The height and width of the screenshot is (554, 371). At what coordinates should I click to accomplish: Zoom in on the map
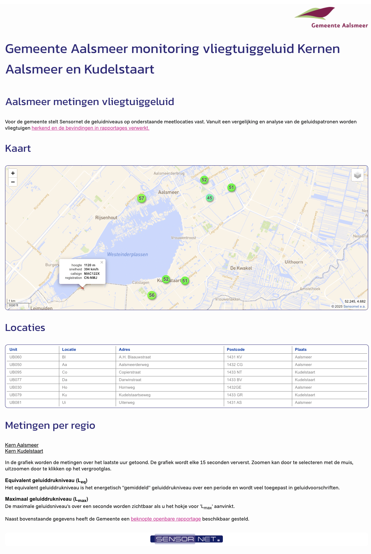(13, 173)
